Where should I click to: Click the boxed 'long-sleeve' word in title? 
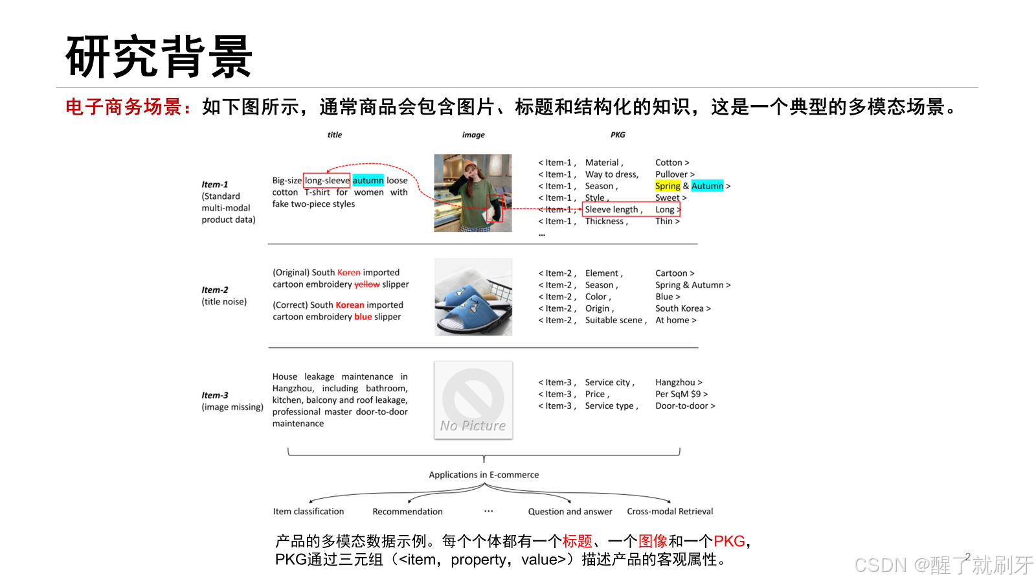[327, 181]
